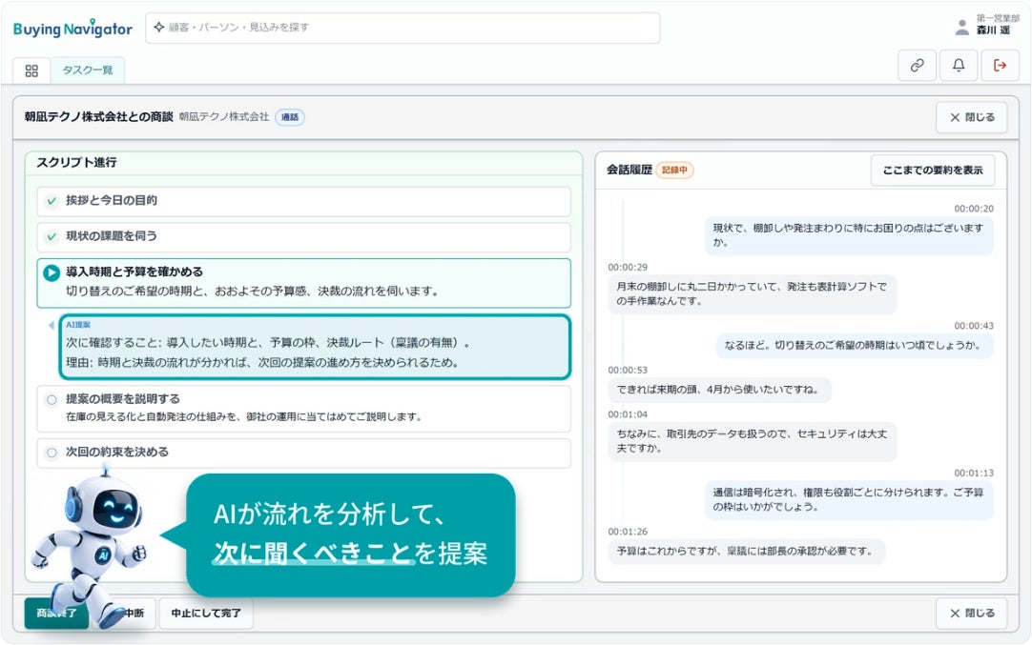
Task: Select the 次回の約束を決める radio circle
Action: pos(52,453)
